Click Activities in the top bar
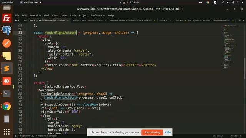This screenshot has height=138, width=246. pyautogui.click(x=8, y=2)
